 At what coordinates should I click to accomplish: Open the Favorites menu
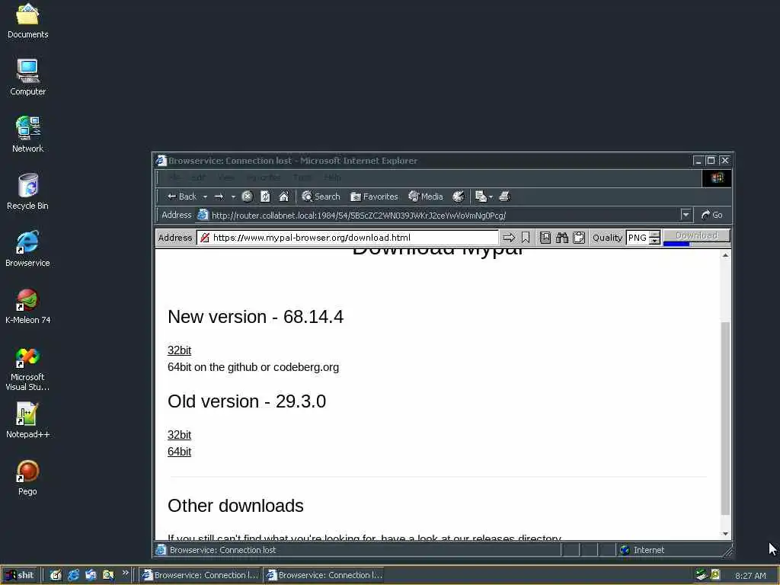click(263, 177)
